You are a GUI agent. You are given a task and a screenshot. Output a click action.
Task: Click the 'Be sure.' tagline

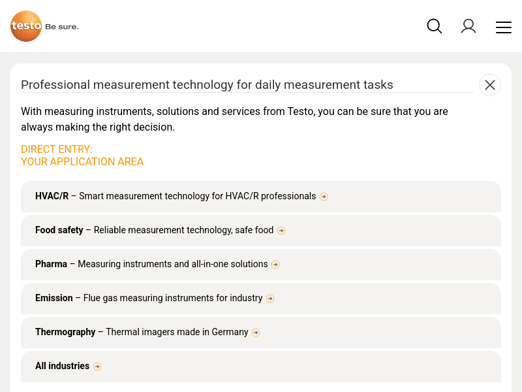click(x=61, y=27)
